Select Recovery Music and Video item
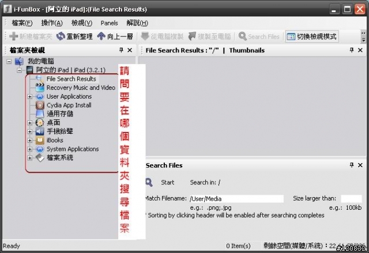 click(x=81, y=88)
